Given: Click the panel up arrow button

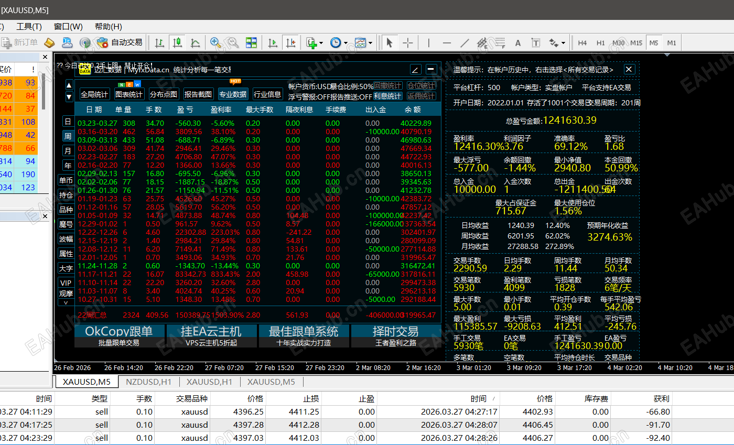Looking at the screenshot, I should pyautogui.click(x=69, y=85).
